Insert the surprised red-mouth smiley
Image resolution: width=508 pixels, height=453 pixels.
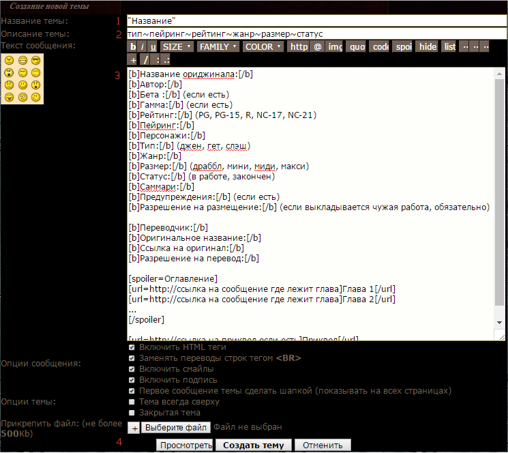pyautogui.click(x=35, y=85)
